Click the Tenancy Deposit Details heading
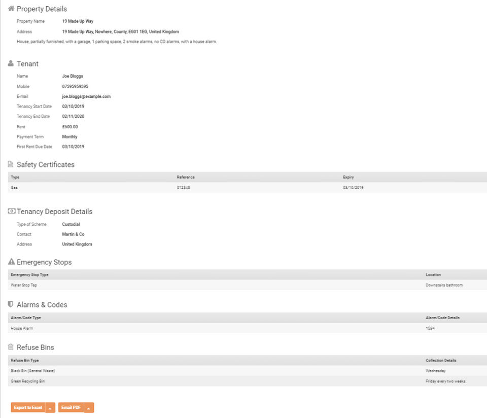 pos(55,212)
